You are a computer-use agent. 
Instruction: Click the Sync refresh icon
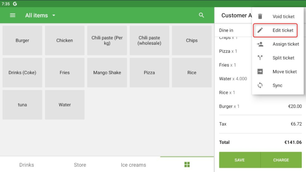[260, 85]
